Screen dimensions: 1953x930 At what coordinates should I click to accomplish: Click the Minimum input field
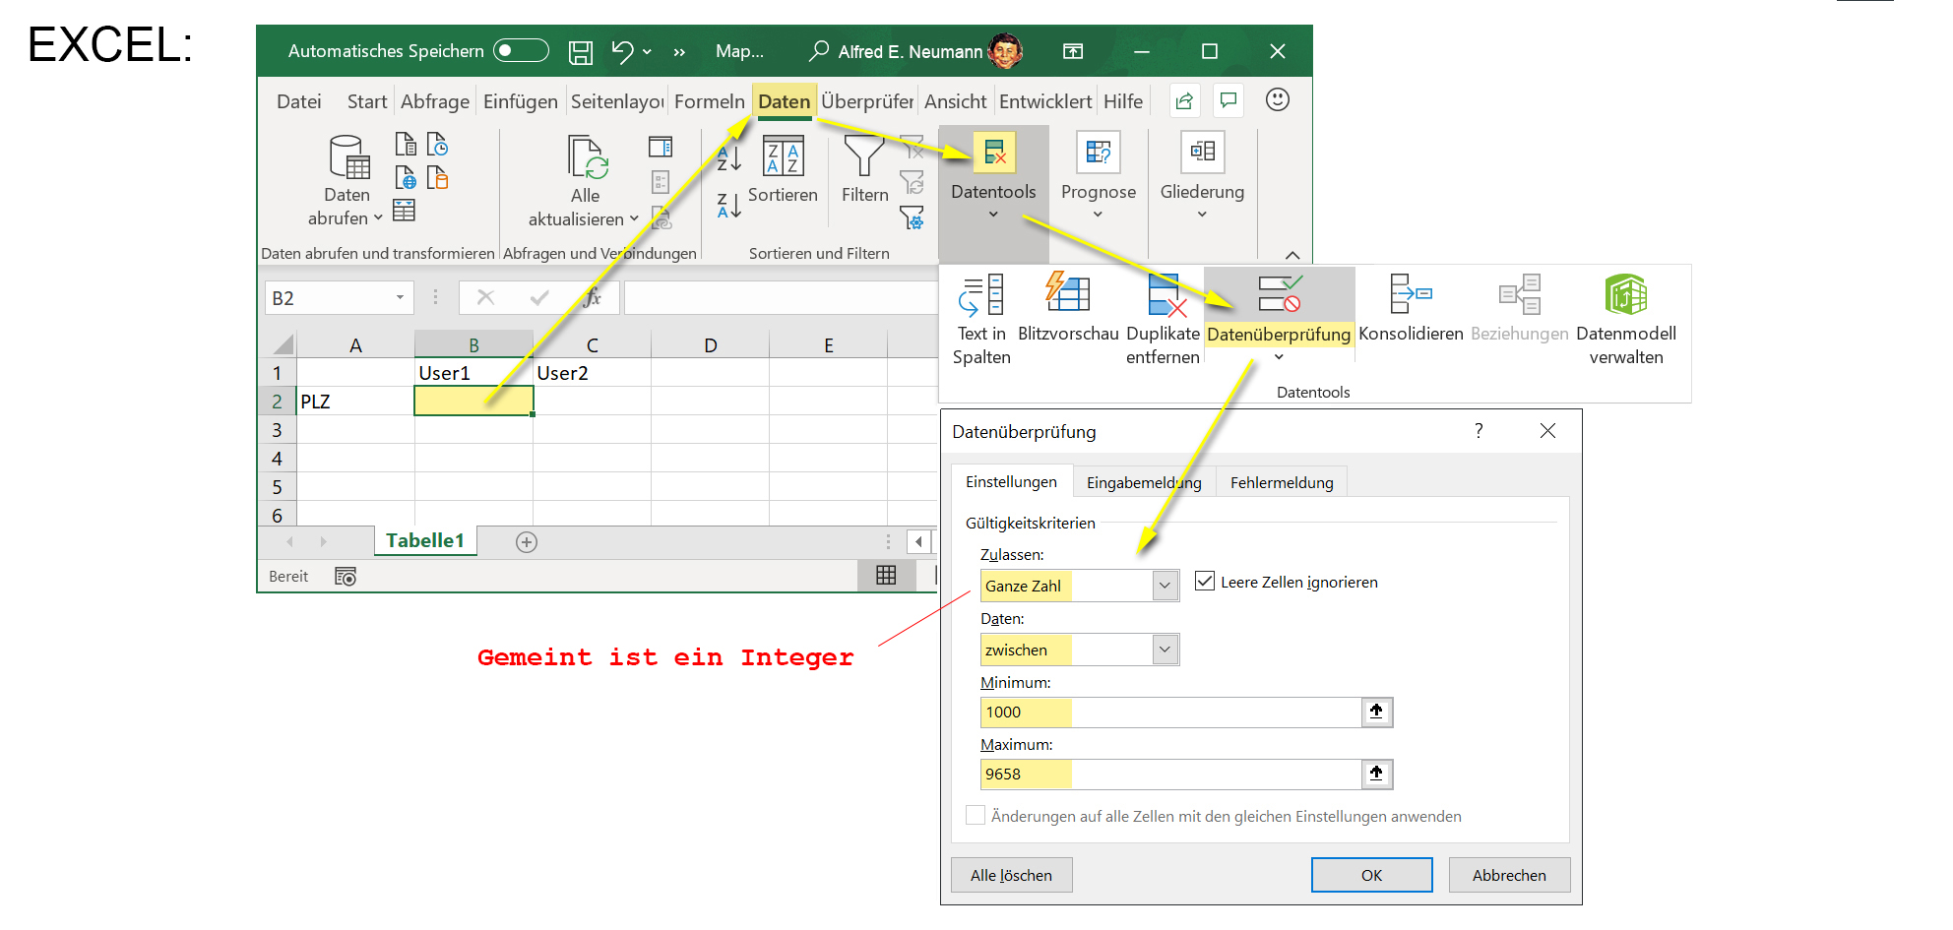coord(1171,712)
